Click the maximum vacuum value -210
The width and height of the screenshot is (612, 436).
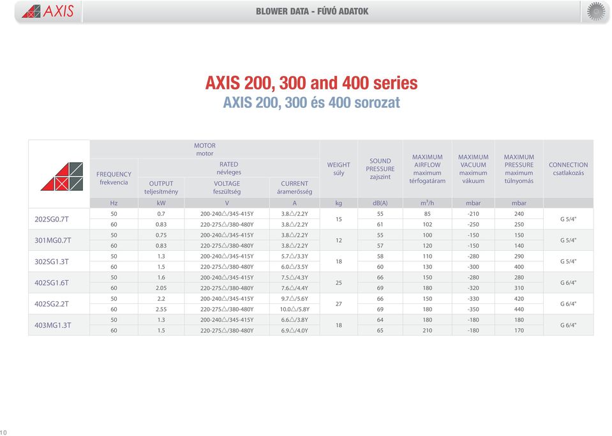pos(473,214)
